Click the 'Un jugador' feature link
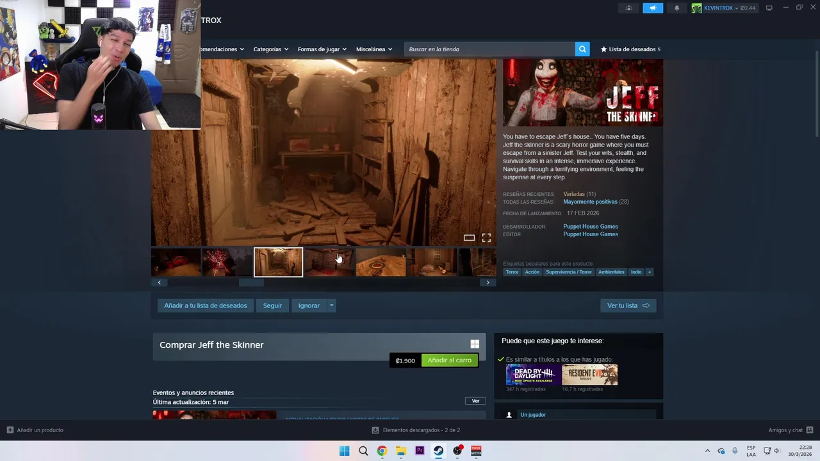 click(x=533, y=415)
